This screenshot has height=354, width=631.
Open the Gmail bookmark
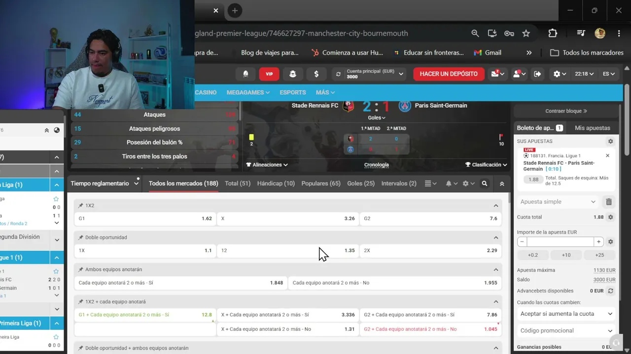click(488, 53)
